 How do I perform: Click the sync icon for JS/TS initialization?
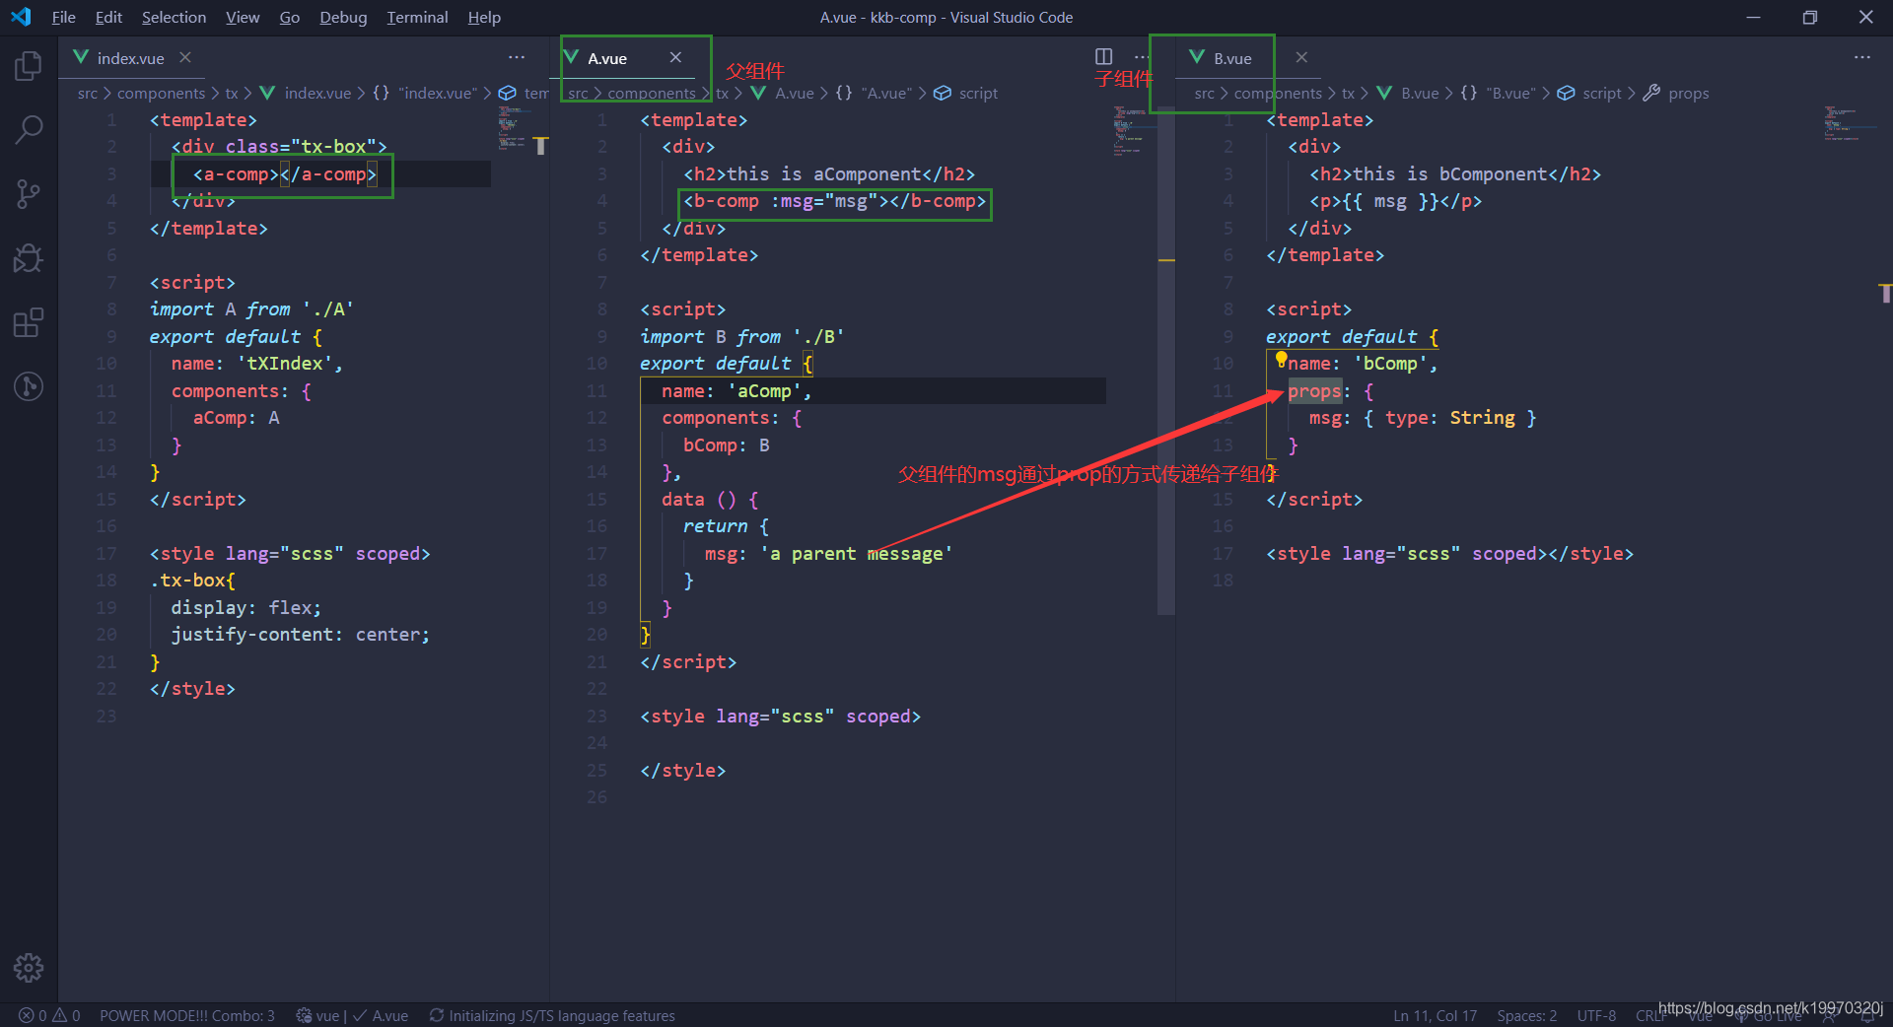pyautogui.click(x=436, y=1015)
